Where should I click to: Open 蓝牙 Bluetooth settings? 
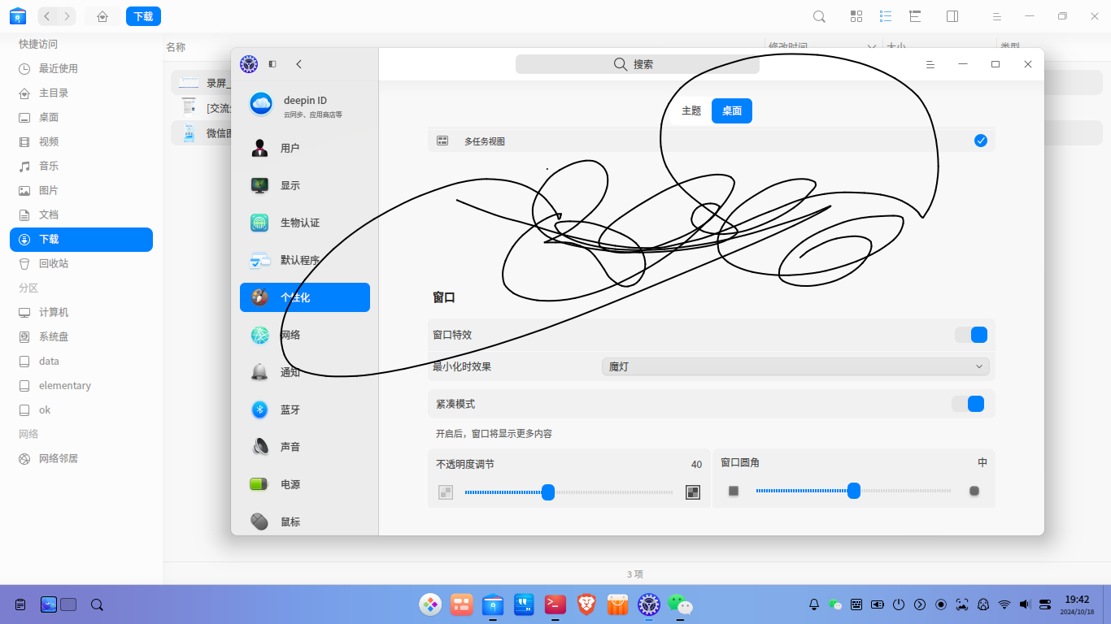(x=305, y=409)
